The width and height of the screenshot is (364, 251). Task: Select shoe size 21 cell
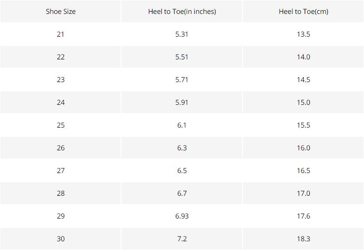point(61,34)
